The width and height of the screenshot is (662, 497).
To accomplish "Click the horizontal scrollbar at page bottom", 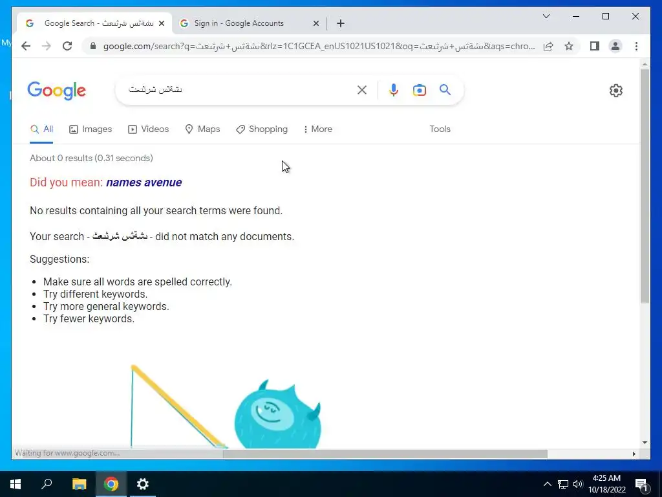I will coord(385,454).
